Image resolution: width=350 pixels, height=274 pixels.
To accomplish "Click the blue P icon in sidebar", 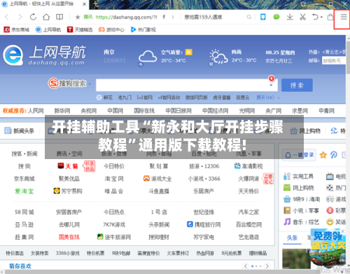I will pos(334,155).
